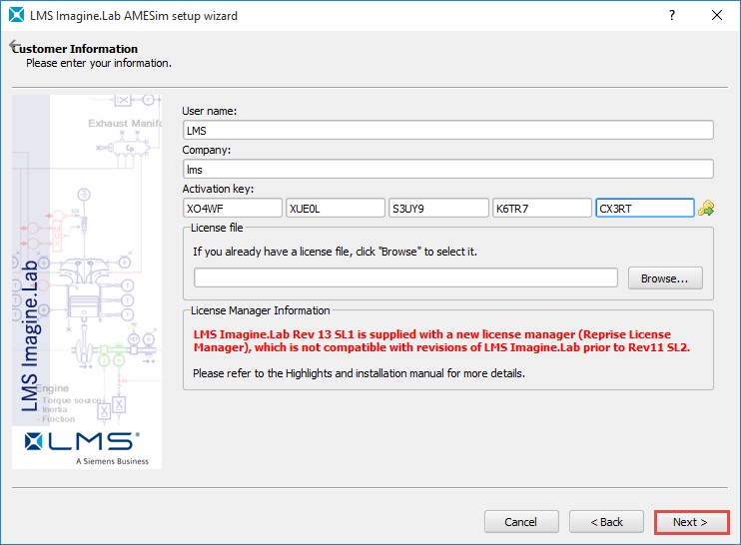Click the third activation key box S3UY9
The height and width of the screenshot is (545, 741).
click(x=438, y=208)
